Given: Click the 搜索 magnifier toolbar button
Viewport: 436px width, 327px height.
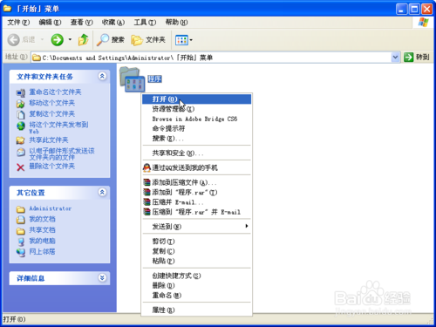Looking at the screenshot, I should pyautogui.click(x=111, y=40).
